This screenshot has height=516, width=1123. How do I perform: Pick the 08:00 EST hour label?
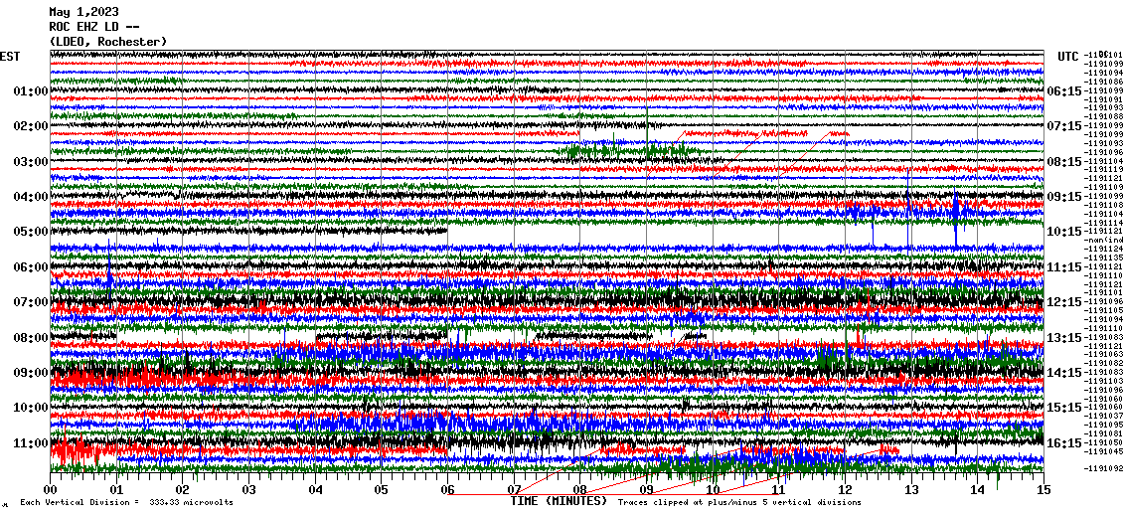(31, 338)
